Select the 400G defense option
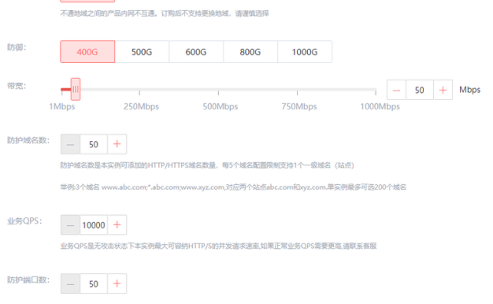 pyautogui.click(x=87, y=51)
